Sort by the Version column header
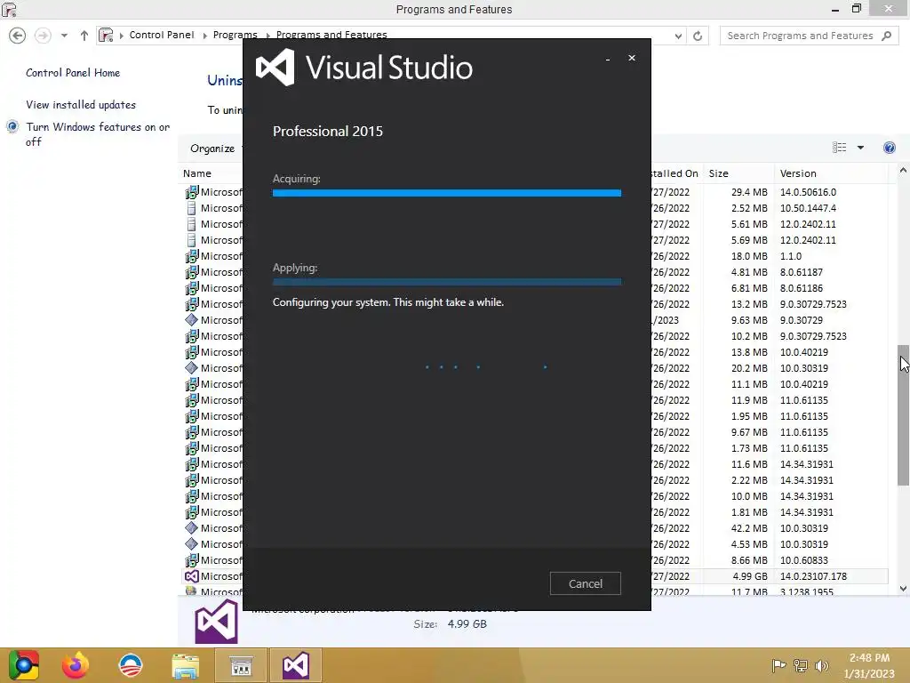Image resolution: width=910 pixels, height=683 pixels. [831, 173]
